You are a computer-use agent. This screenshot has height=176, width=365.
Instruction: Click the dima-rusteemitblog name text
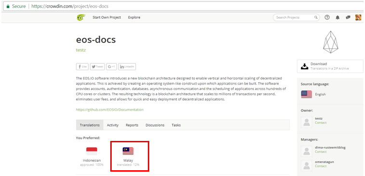330,148
